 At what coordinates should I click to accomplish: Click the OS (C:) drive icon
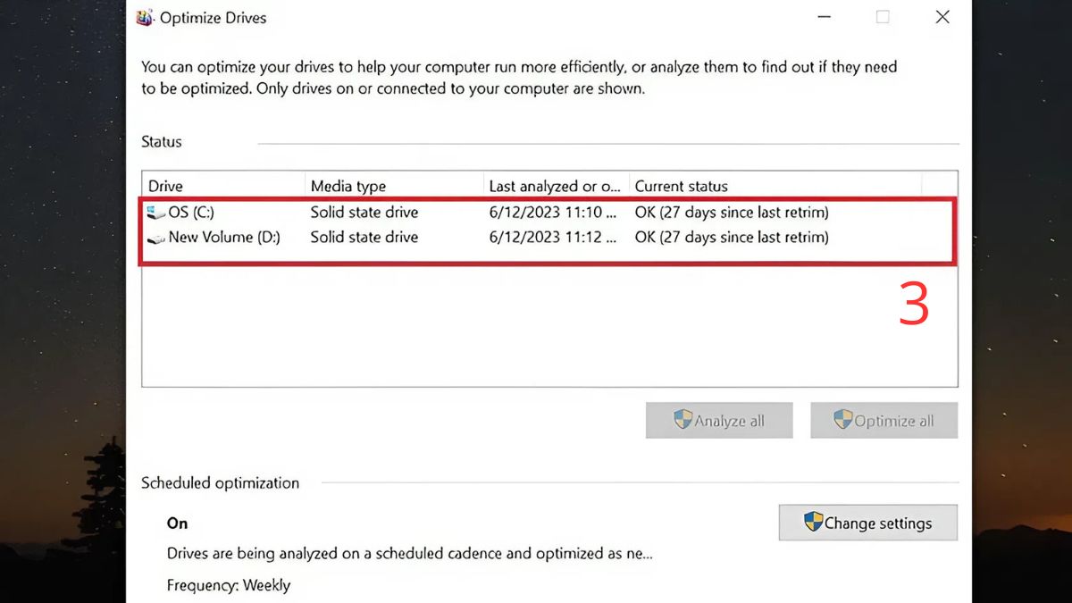(x=156, y=213)
